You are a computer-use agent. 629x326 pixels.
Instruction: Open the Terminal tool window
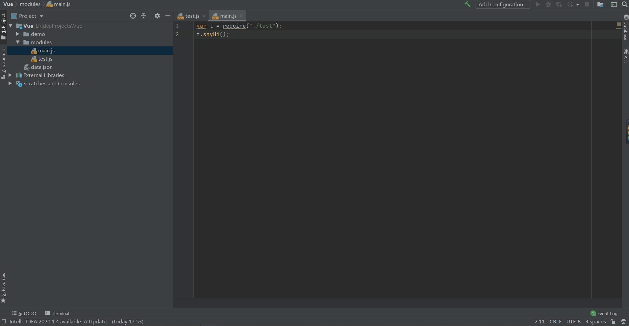pyautogui.click(x=57, y=313)
